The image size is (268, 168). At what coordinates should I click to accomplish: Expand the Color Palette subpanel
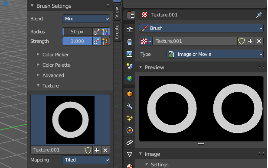coord(38,65)
